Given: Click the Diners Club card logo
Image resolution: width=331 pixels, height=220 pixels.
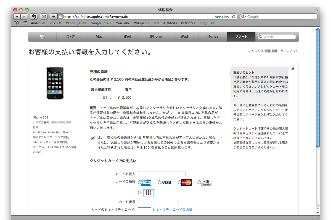Looking at the screenshot, I should [206, 182].
